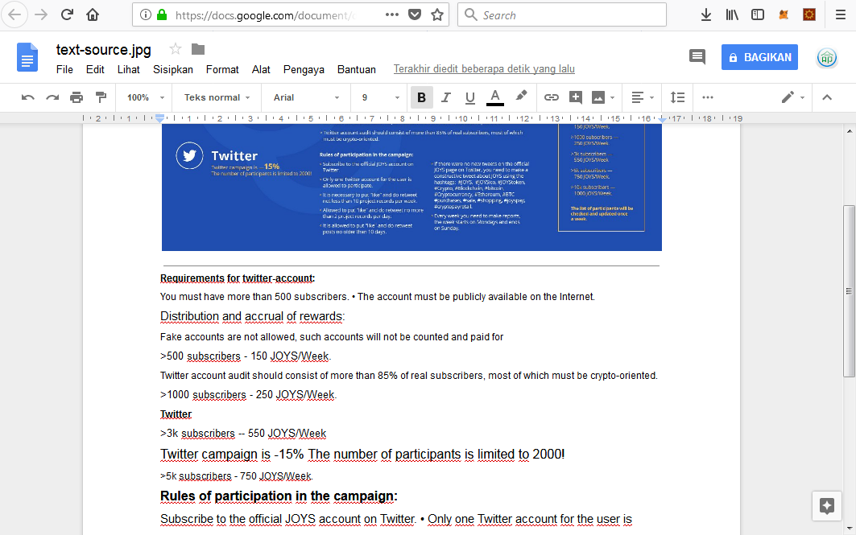Image resolution: width=856 pixels, height=535 pixels.
Task: Activate the paint format tool
Action: point(101,97)
